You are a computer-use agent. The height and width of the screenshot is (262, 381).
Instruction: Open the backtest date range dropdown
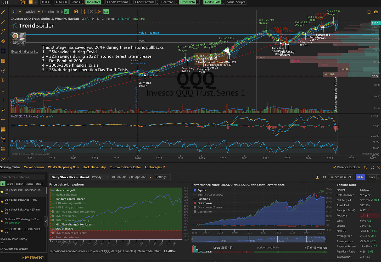[132, 177]
